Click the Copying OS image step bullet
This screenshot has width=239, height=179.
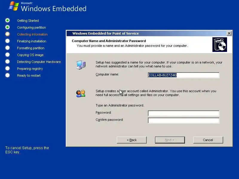click(x=7, y=55)
